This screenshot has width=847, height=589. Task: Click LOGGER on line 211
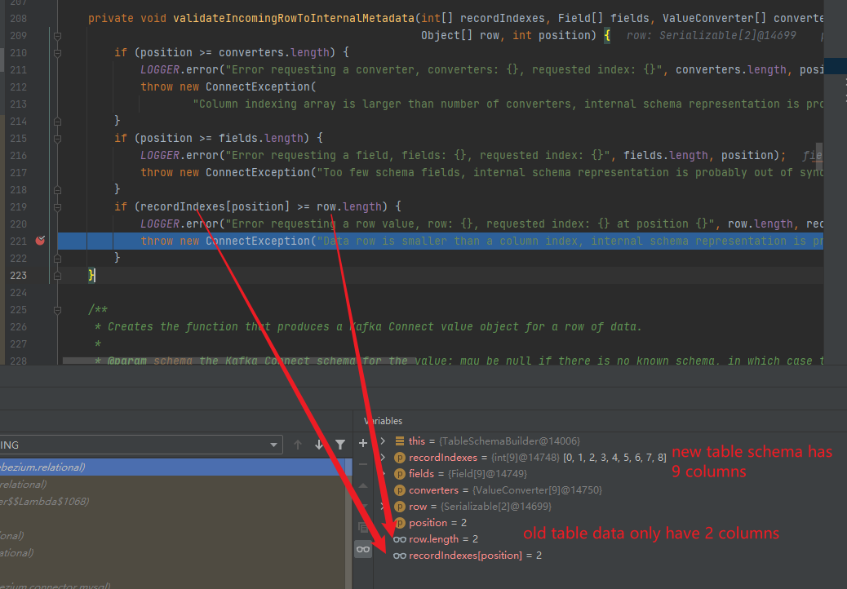click(160, 69)
